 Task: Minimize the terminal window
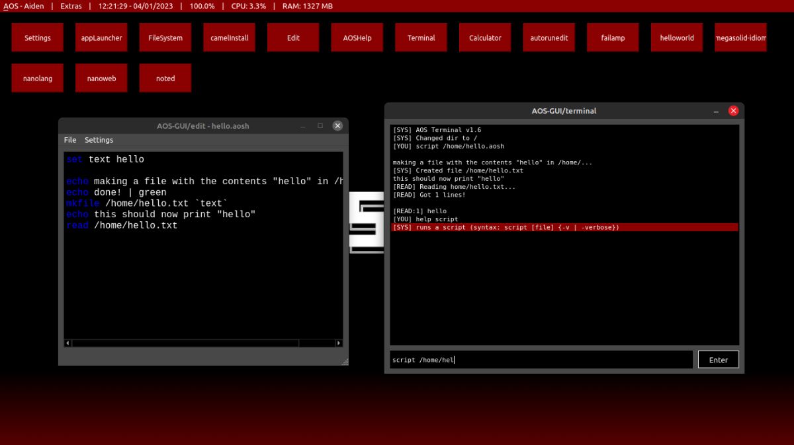pyautogui.click(x=717, y=112)
